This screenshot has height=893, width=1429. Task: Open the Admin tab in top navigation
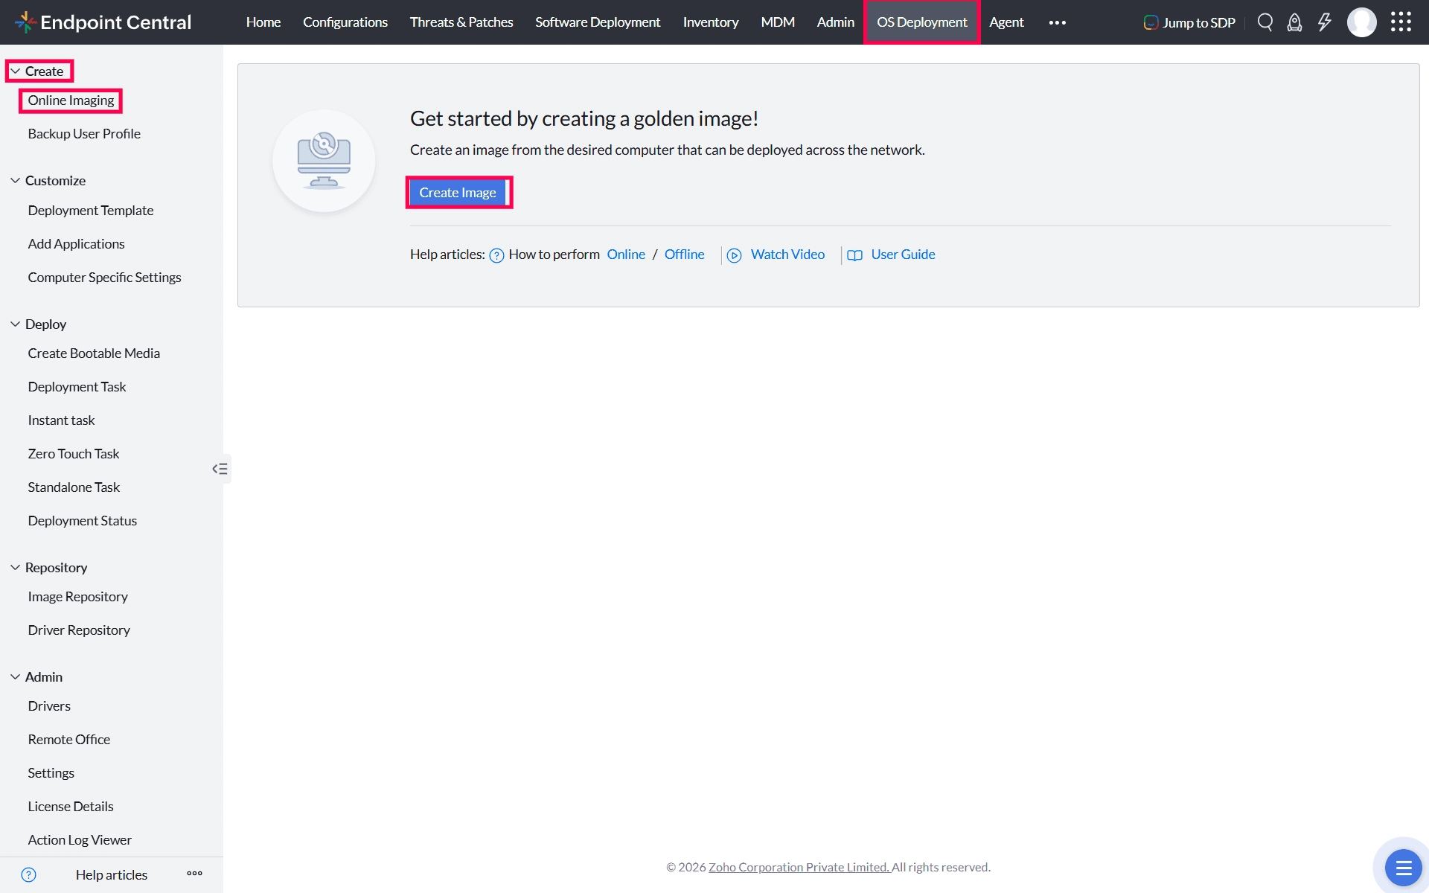point(835,22)
